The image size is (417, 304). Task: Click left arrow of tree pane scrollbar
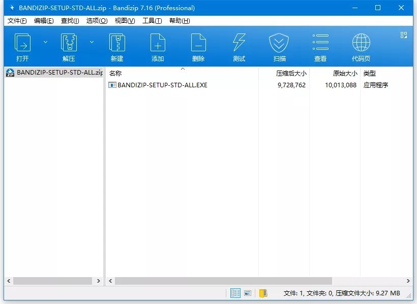pyautogui.click(x=9, y=281)
